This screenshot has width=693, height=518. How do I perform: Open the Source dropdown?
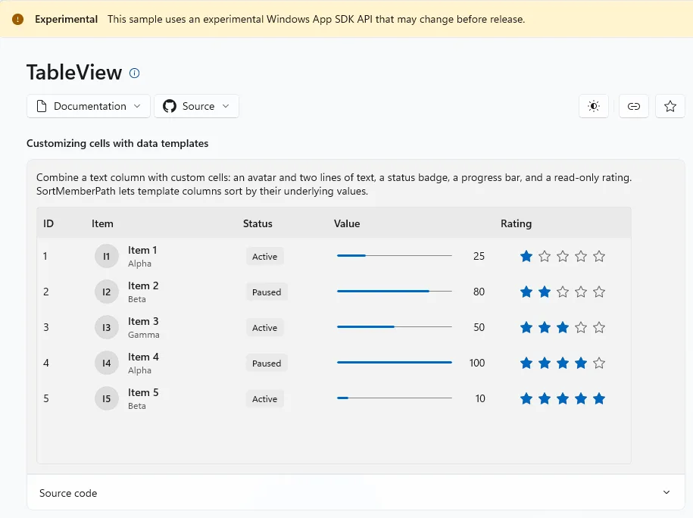coord(196,106)
